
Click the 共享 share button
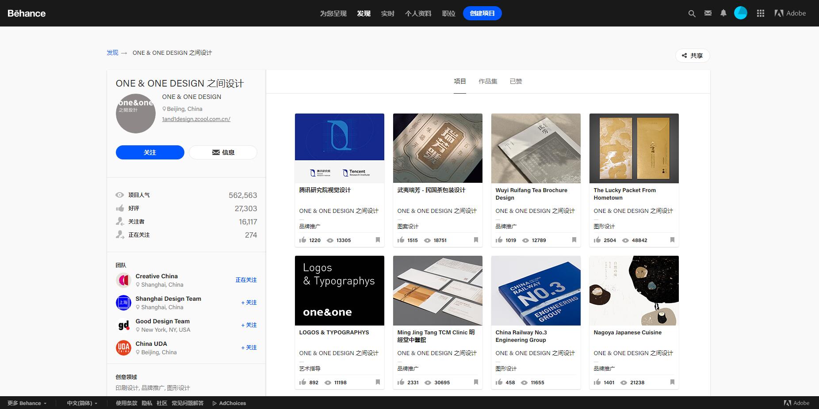(693, 56)
